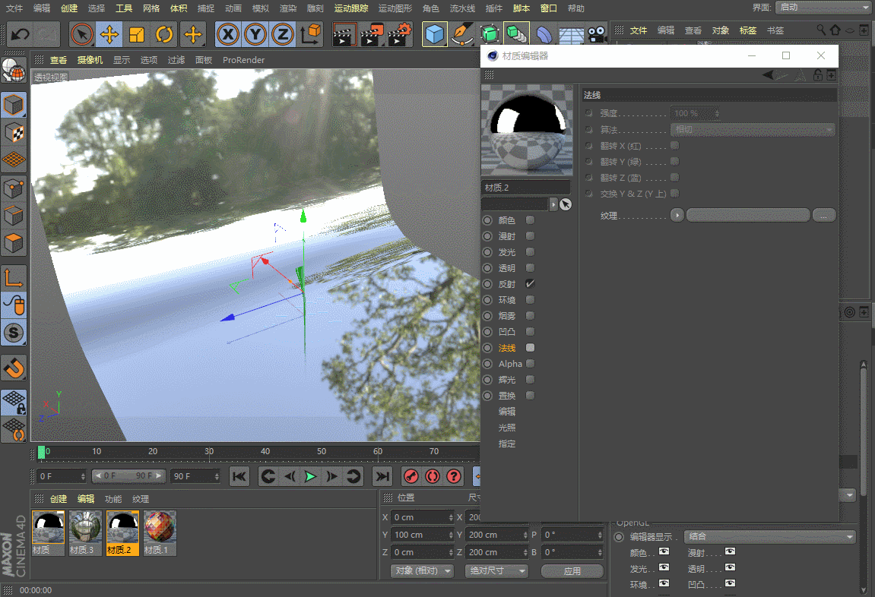This screenshot has width=875, height=597.
Task: Click the 应用 button
Action: point(572,571)
